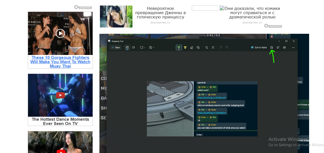Maximize the Snipping Tool window
The width and height of the screenshot is (324, 153).
(x=286, y=41)
